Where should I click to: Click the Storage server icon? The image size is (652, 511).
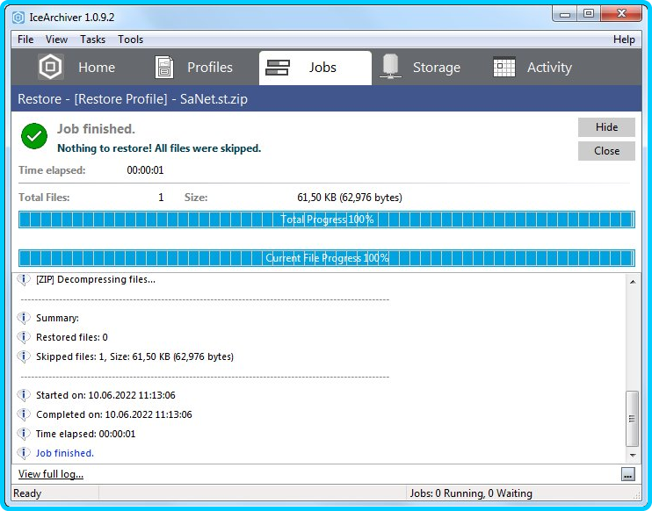pyautogui.click(x=390, y=67)
